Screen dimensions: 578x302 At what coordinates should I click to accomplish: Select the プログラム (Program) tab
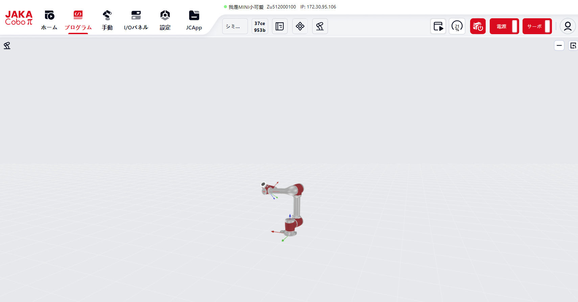[78, 20]
